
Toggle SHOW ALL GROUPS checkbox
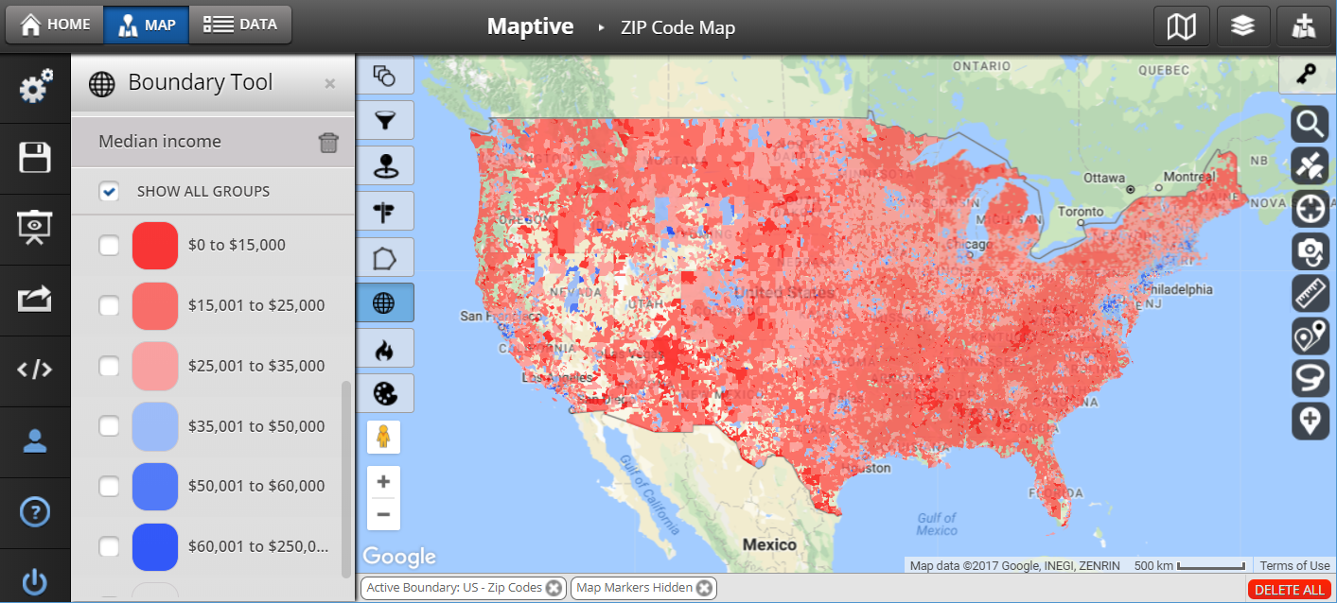click(x=110, y=192)
